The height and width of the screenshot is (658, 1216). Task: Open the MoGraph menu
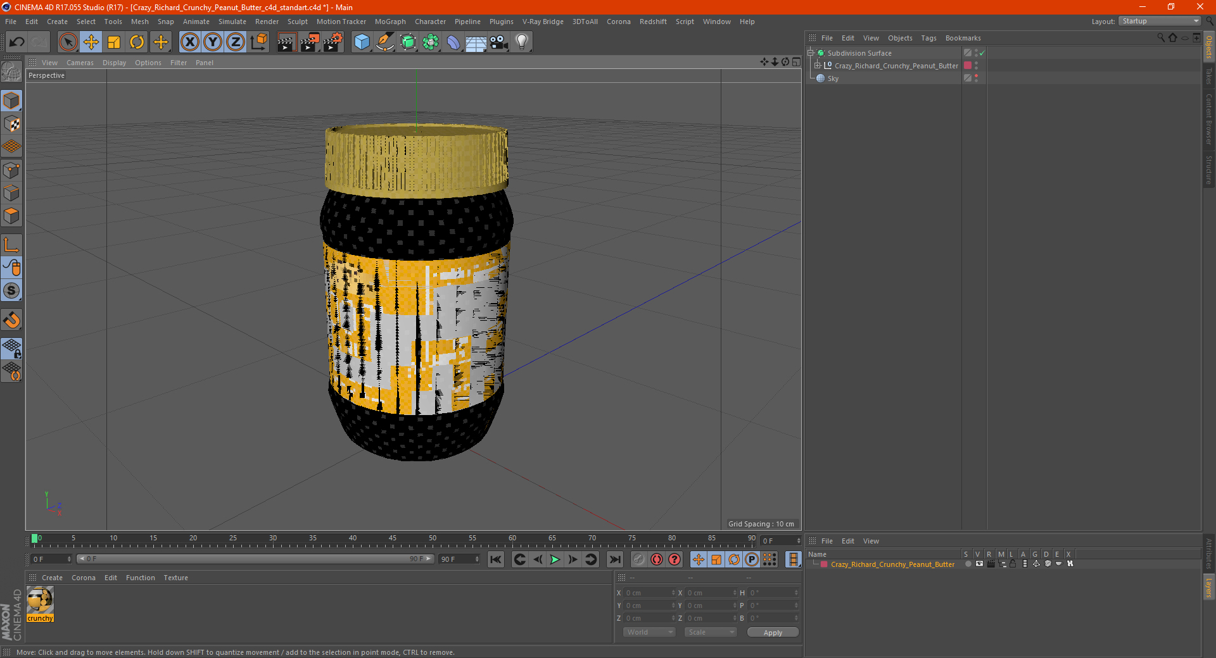(x=390, y=22)
